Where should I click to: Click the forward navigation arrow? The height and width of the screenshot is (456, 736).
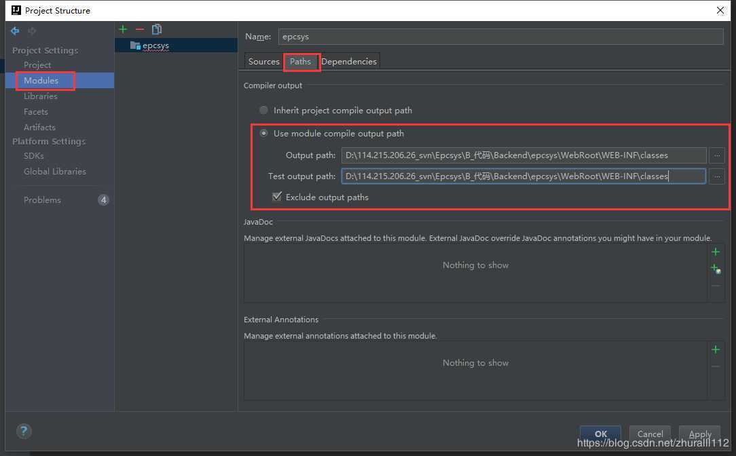pos(32,31)
